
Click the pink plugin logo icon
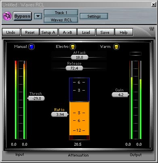pos(7,16)
